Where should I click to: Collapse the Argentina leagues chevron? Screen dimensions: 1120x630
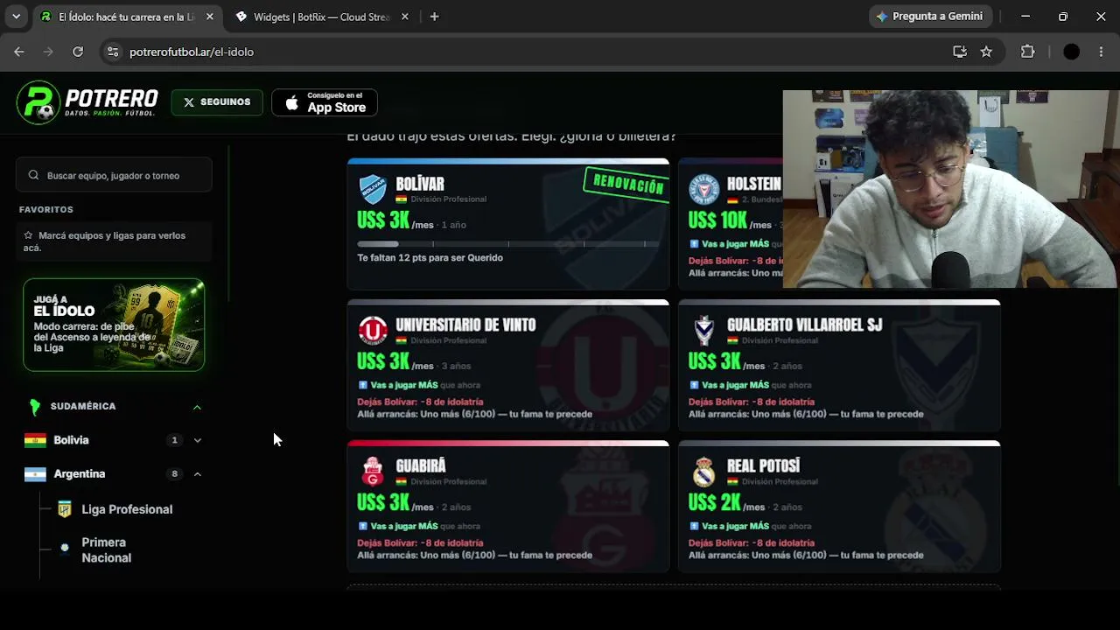pyautogui.click(x=197, y=474)
